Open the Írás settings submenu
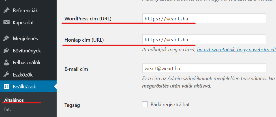The height and width of the screenshot is (117, 276). [x=8, y=109]
